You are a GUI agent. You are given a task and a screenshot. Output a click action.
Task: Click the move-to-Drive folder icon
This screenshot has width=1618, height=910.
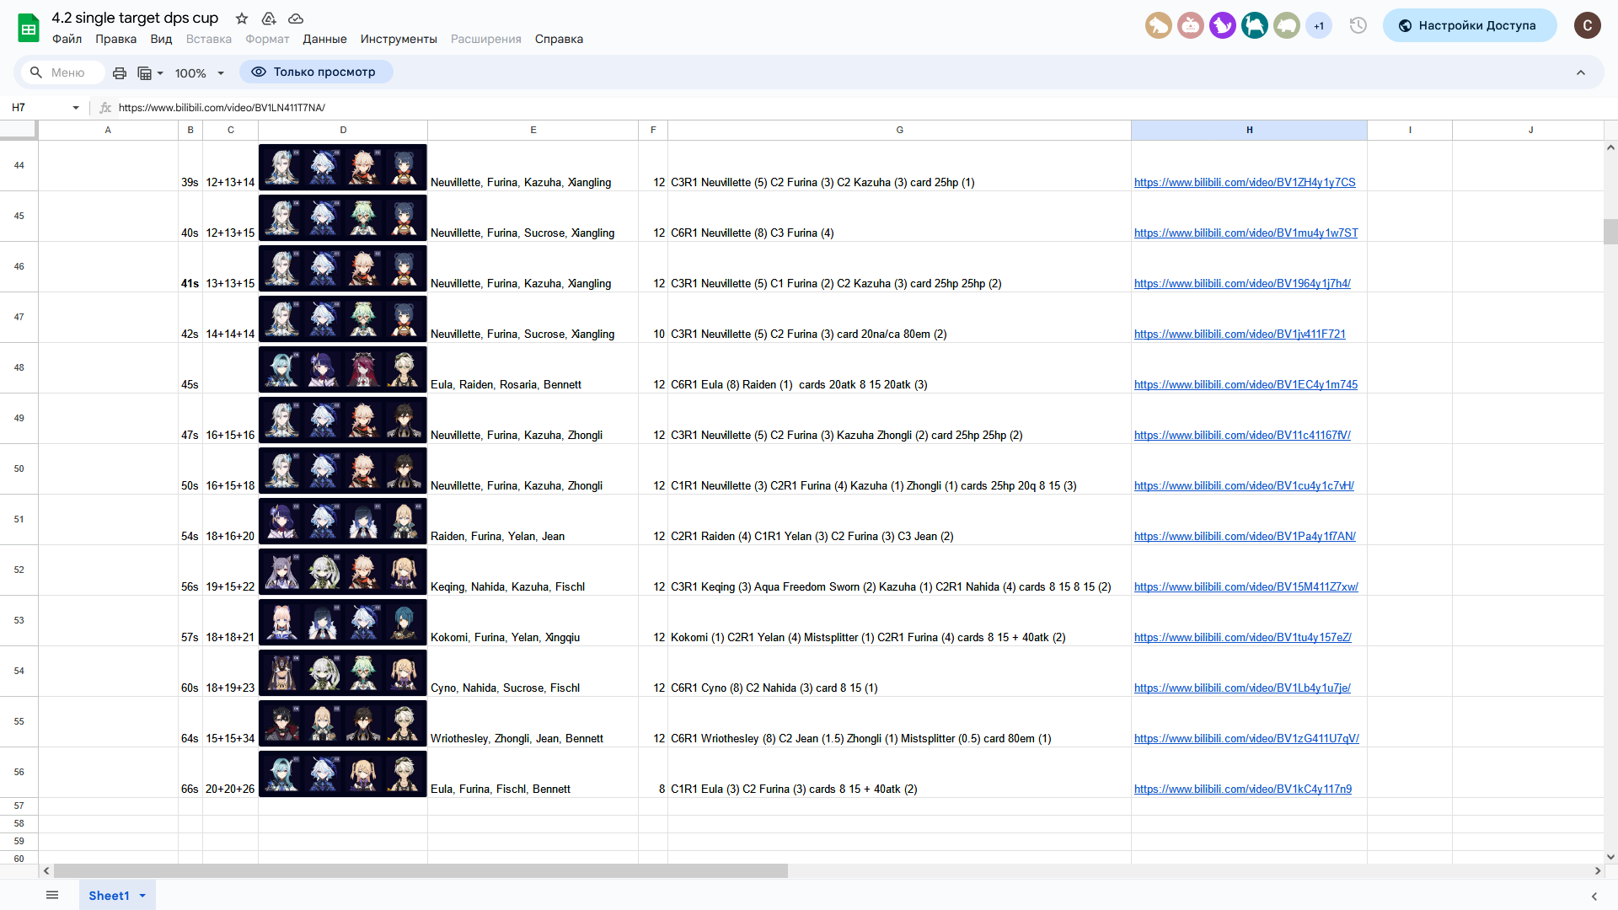(269, 19)
